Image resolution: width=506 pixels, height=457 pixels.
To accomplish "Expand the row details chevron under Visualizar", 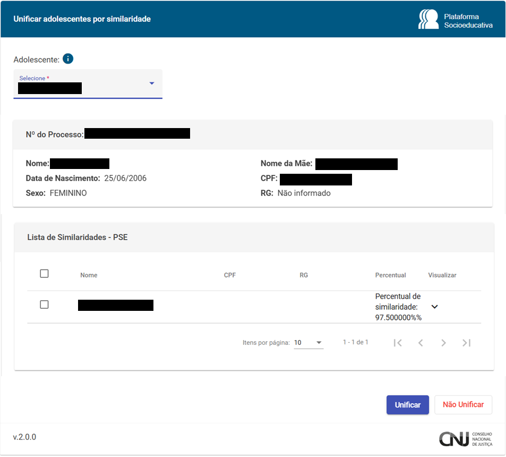I will coord(435,307).
